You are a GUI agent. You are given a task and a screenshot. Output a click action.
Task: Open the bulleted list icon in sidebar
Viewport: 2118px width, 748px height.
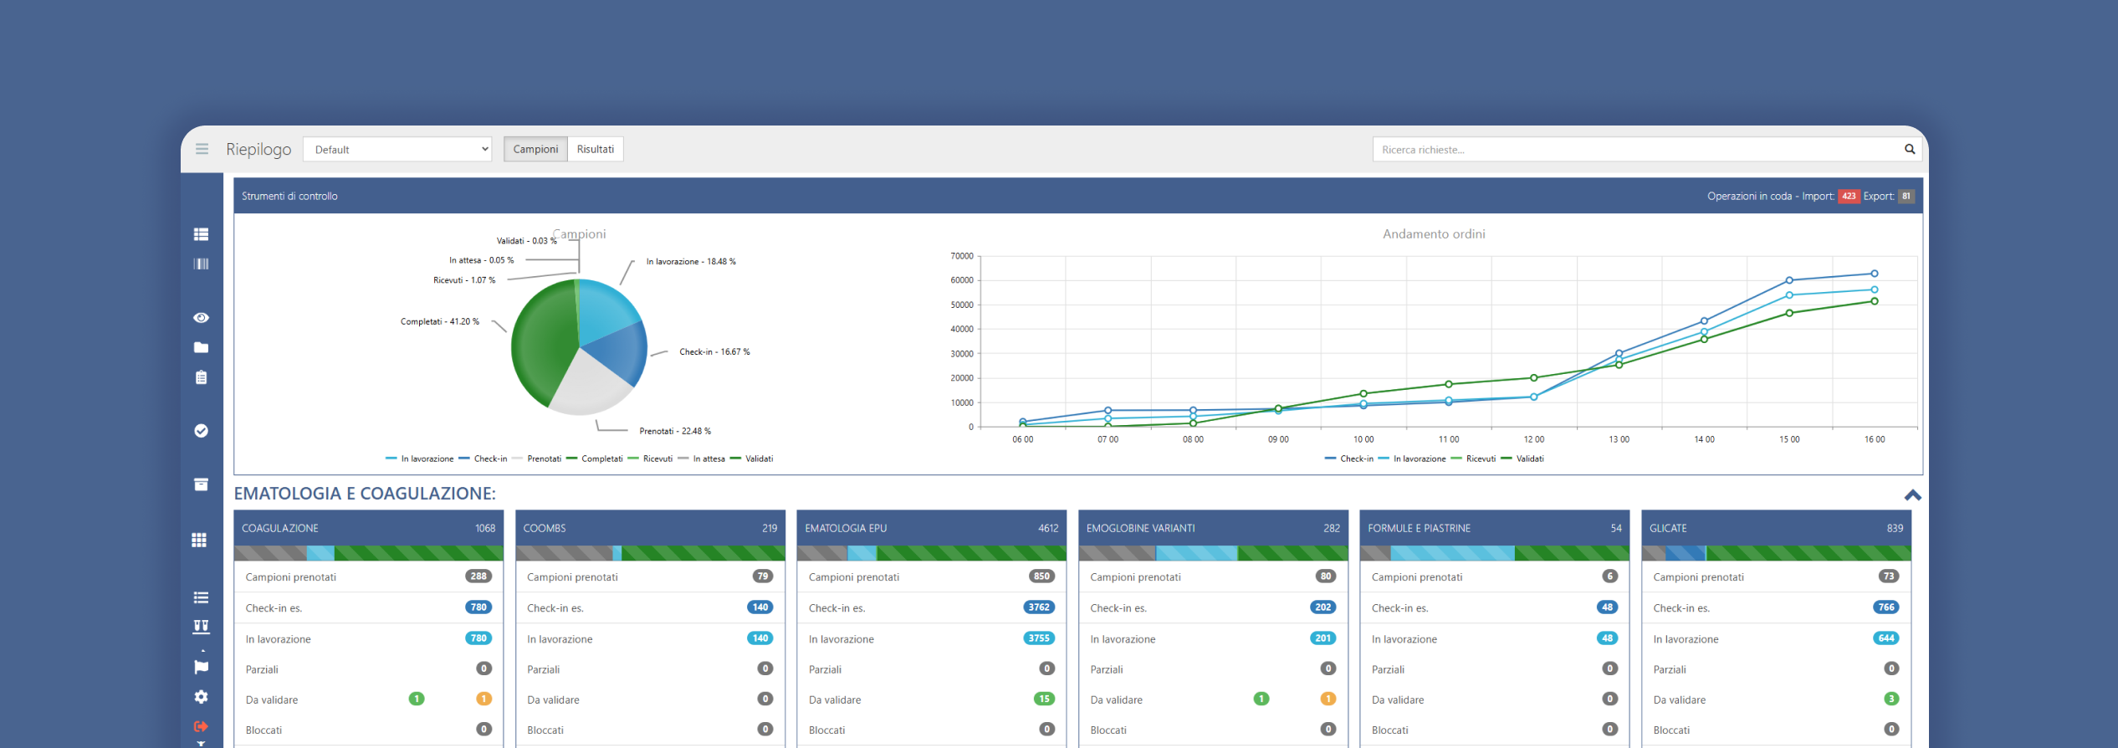pyautogui.click(x=201, y=597)
